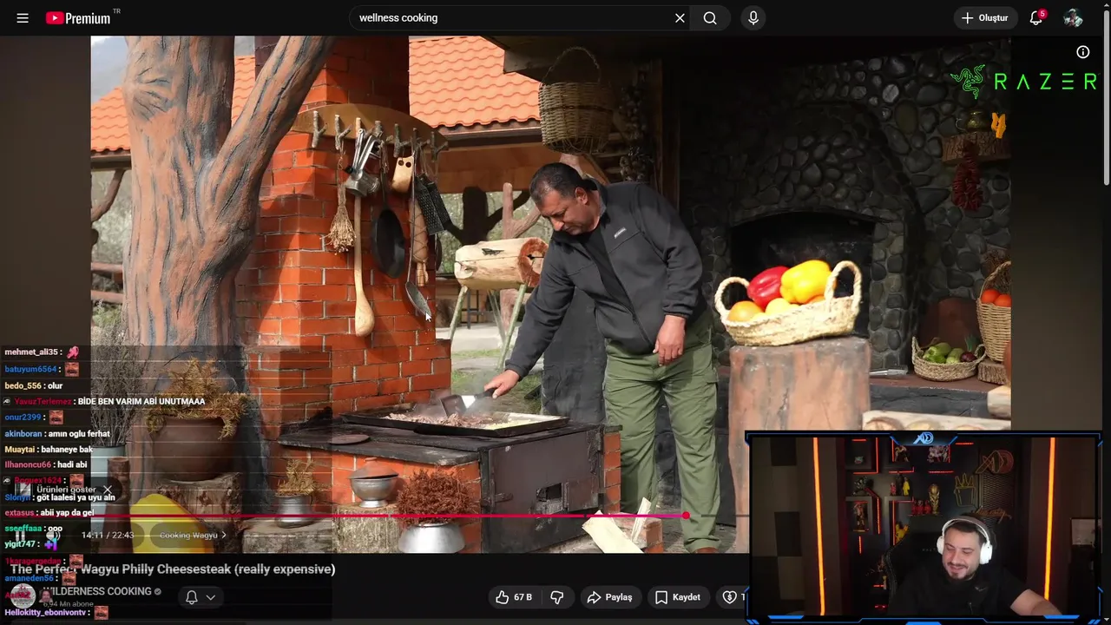Click chat username 'onur2399'
This screenshot has width=1111, height=625.
point(23,418)
